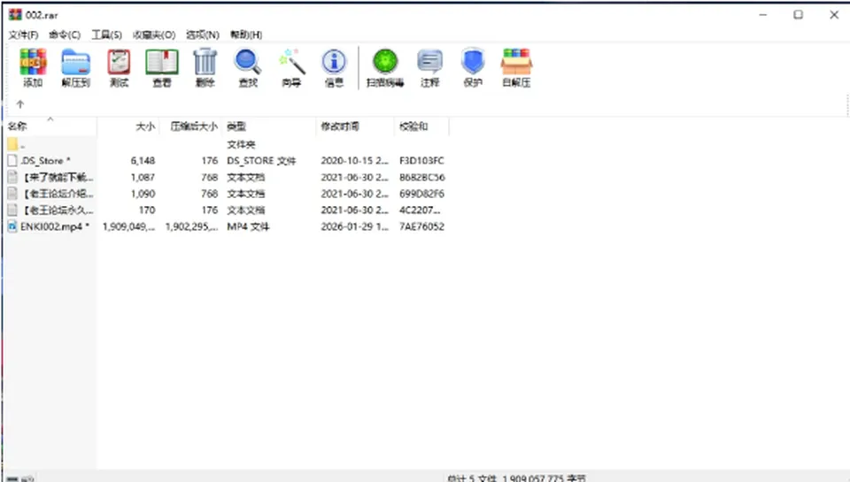Select the parent folder icon row
Viewport: 850px width, 482px height.
(x=13, y=145)
